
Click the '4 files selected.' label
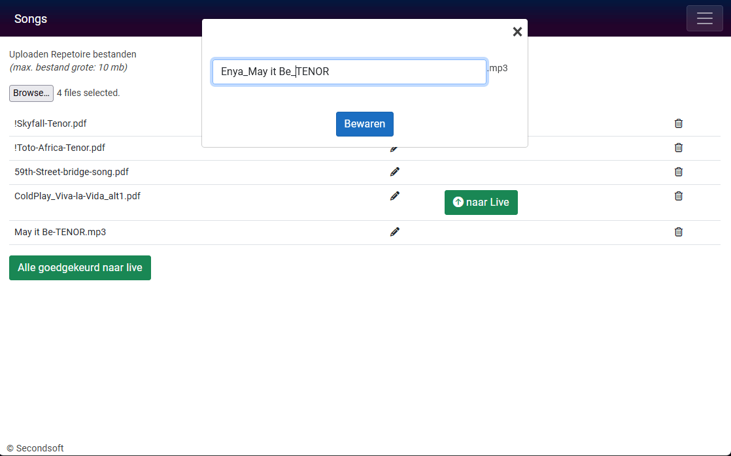pos(88,93)
